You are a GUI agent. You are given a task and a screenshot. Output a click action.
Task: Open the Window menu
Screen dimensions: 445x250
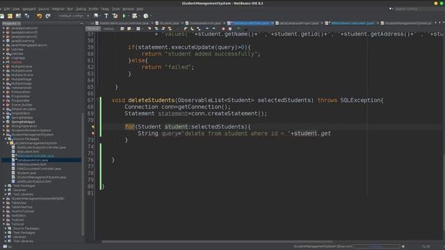[128, 9]
